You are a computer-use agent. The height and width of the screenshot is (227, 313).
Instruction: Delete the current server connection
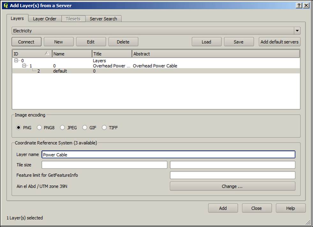123,42
